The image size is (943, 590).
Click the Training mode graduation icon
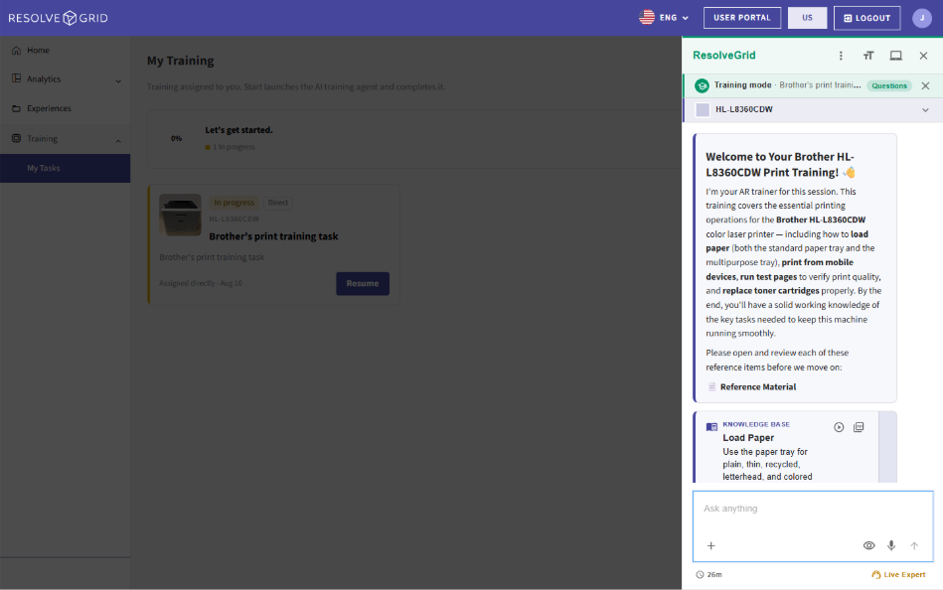702,86
